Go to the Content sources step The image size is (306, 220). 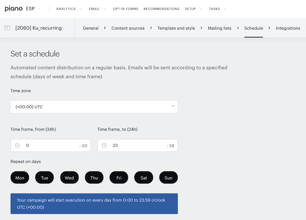[x=128, y=28]
